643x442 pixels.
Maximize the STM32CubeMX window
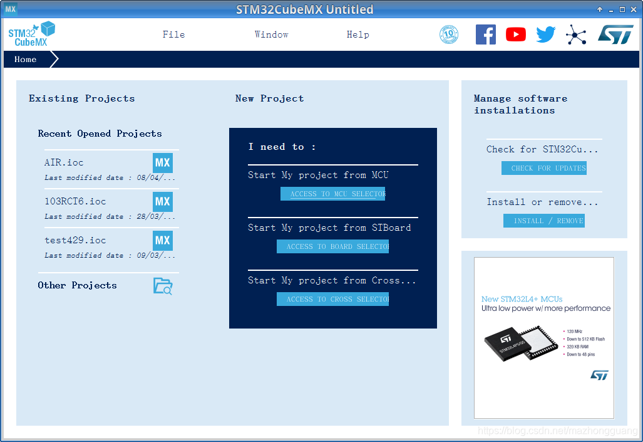pos(622,9)
